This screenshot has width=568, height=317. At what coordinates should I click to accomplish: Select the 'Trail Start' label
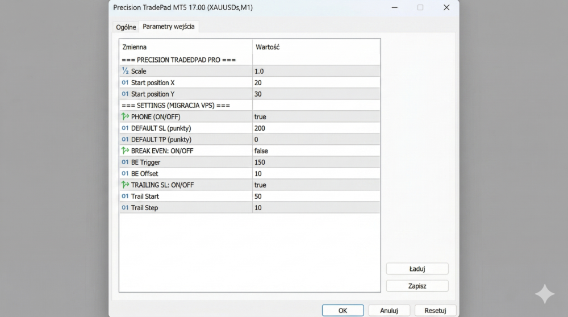[145, 197]
